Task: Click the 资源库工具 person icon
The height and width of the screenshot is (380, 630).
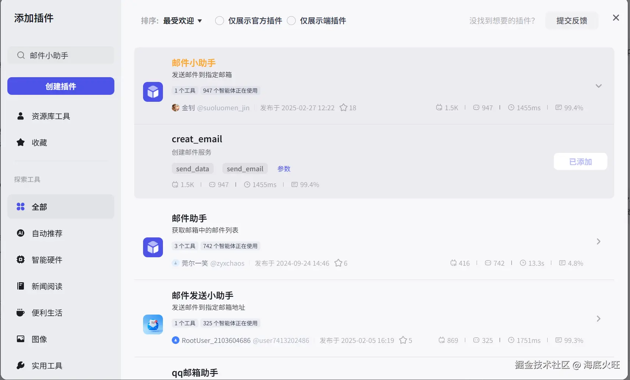Action: coord(21,116)
